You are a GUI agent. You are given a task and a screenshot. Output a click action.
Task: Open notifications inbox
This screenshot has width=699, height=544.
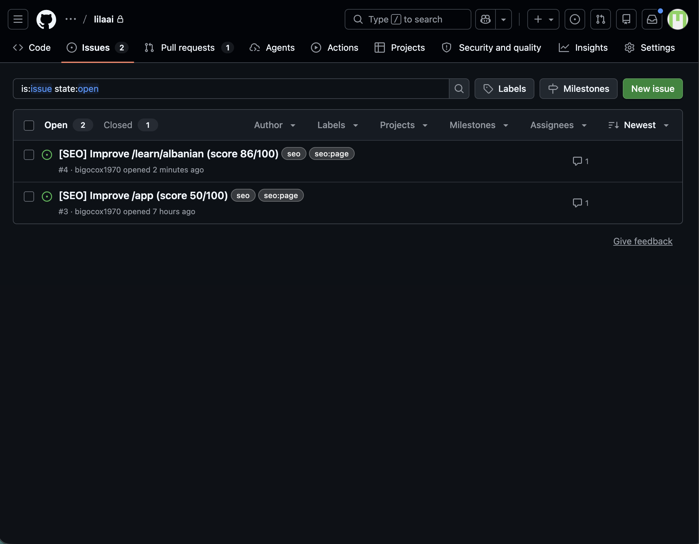(652, 19)
